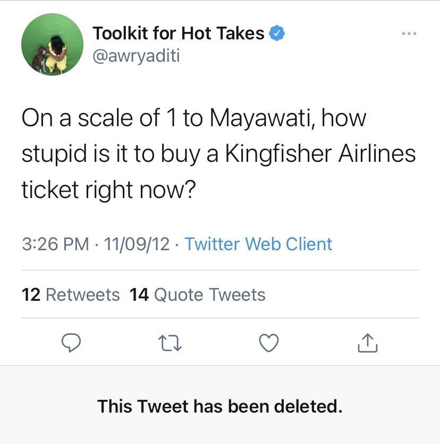
Task: Click the Kingfisher Airlines text in the tweet
Action: [x=320, y=153]
